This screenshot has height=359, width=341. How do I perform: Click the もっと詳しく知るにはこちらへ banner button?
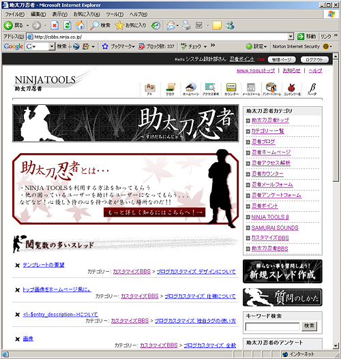click(x=154, y=213)
